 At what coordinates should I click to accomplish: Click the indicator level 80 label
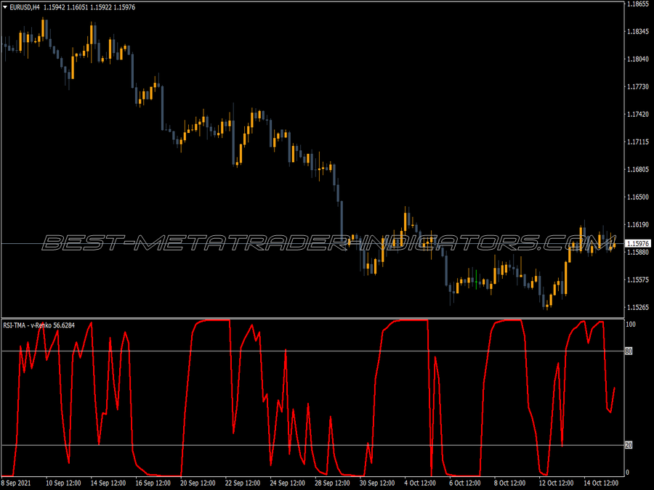[629, 351]
